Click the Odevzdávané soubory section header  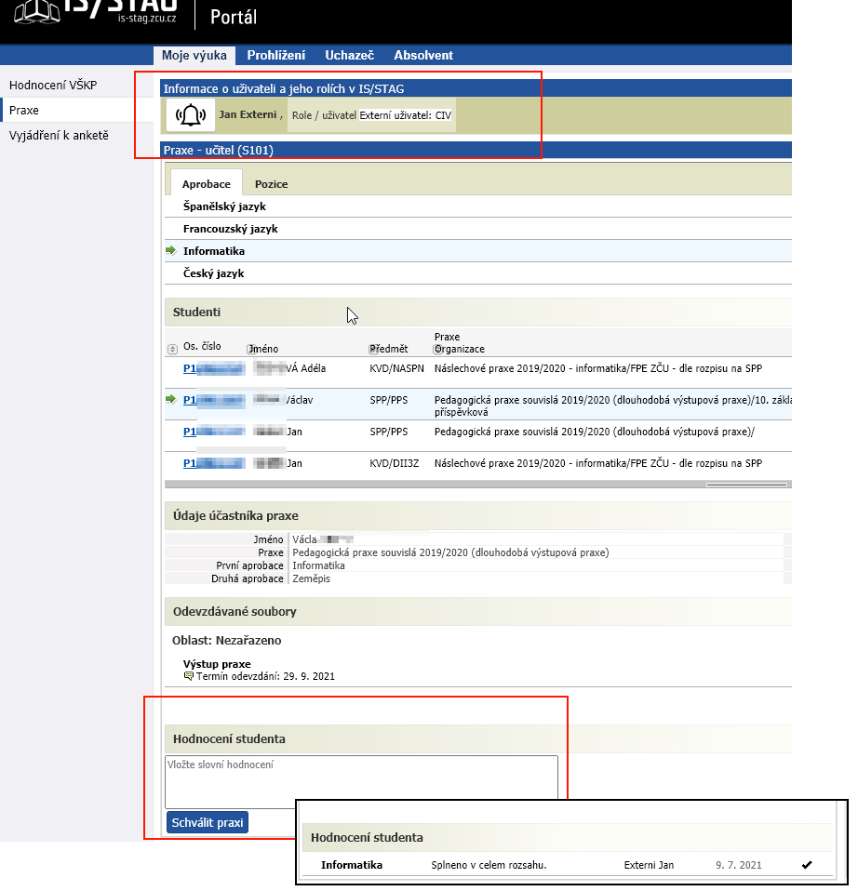(477, 611)
